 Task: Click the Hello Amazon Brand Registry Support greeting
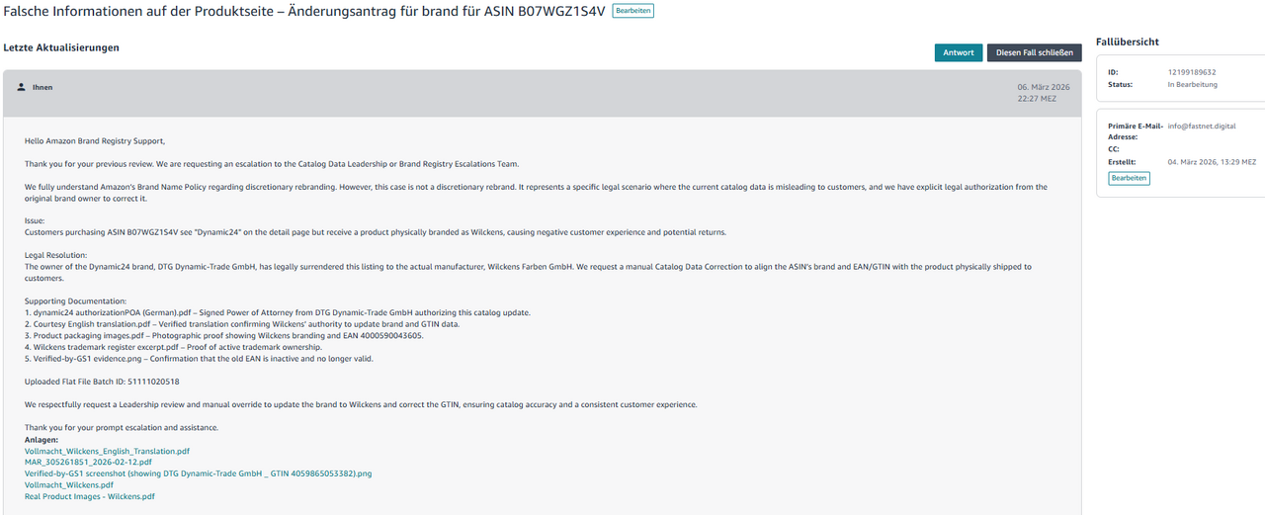[x=95, y=141]
